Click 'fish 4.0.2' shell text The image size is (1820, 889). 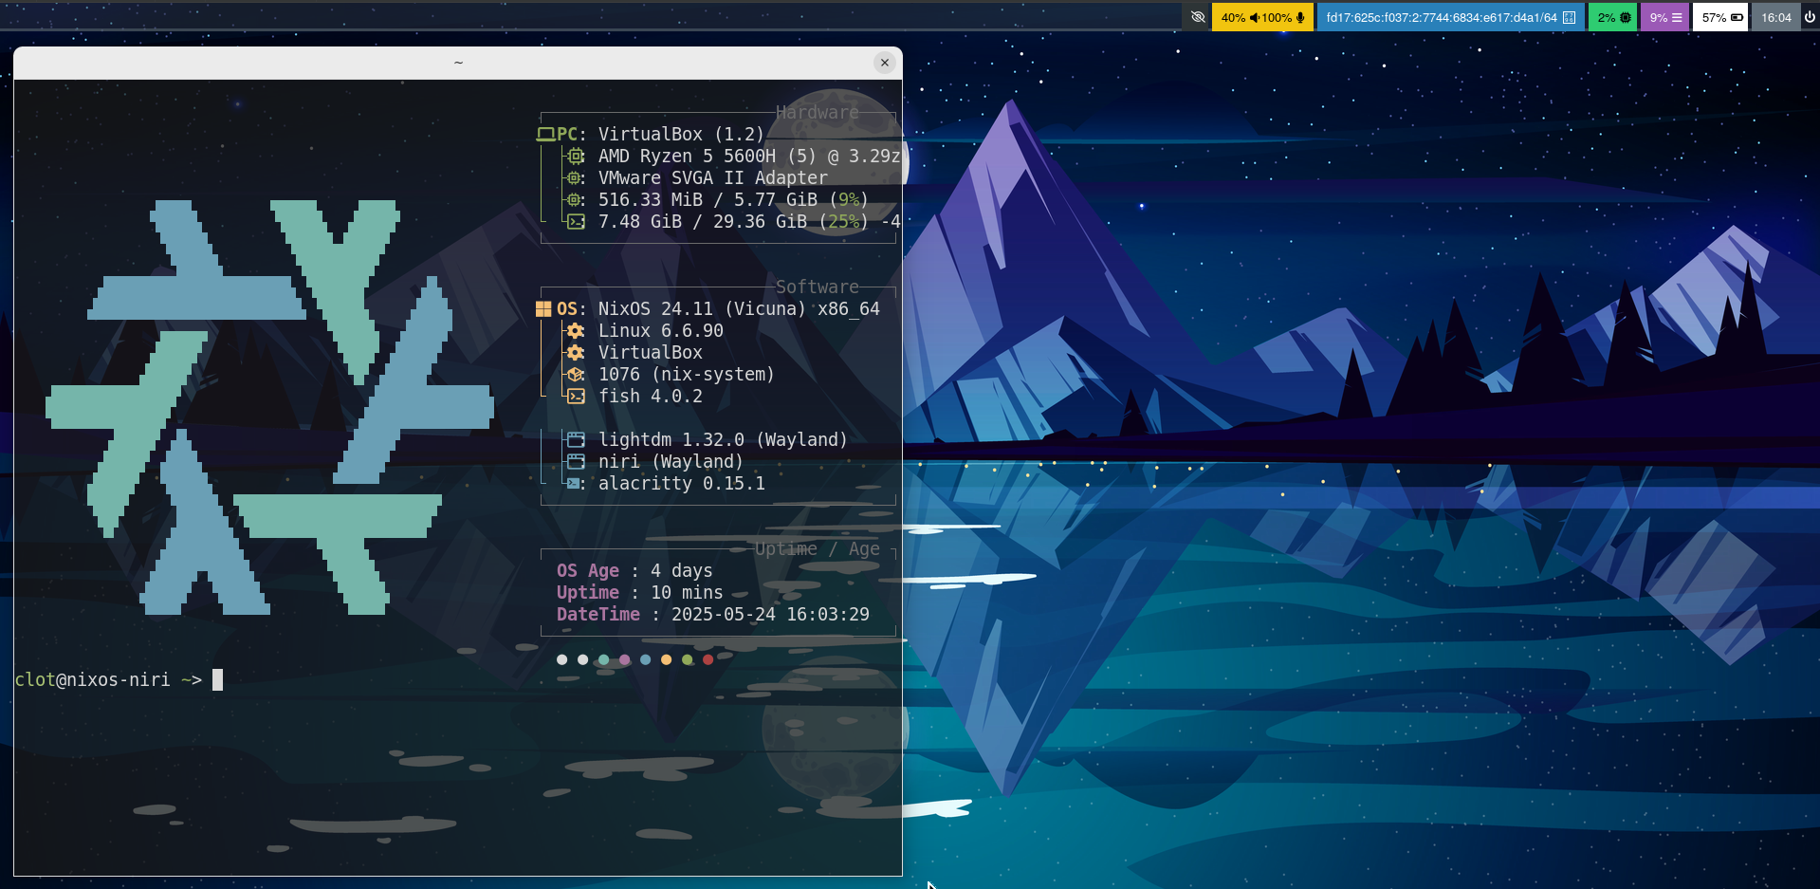pos(650,397)
